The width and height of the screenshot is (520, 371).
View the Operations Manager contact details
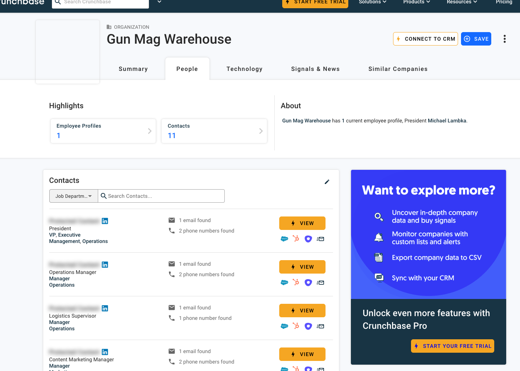(302, 267)
